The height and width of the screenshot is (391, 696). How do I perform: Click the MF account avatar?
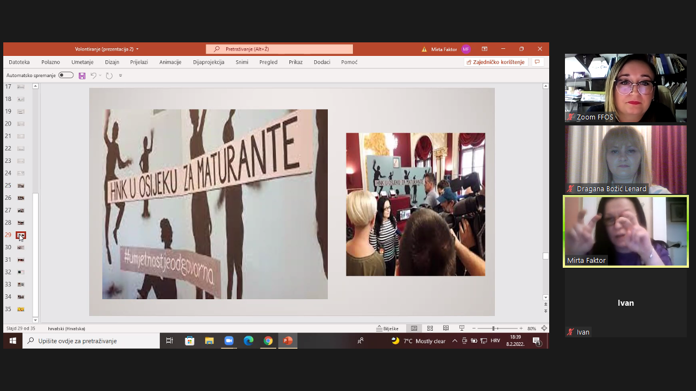click(466, 49)
